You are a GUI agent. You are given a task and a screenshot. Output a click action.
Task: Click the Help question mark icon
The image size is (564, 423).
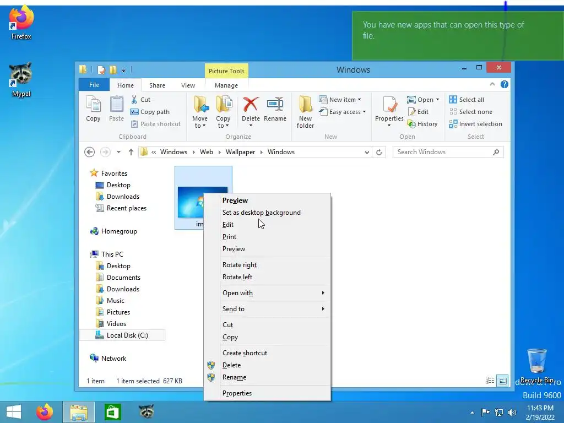coord(505,84)
